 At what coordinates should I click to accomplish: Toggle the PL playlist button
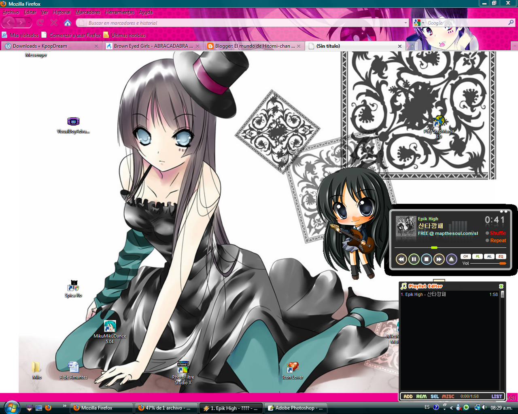click(x=478, y=256)
